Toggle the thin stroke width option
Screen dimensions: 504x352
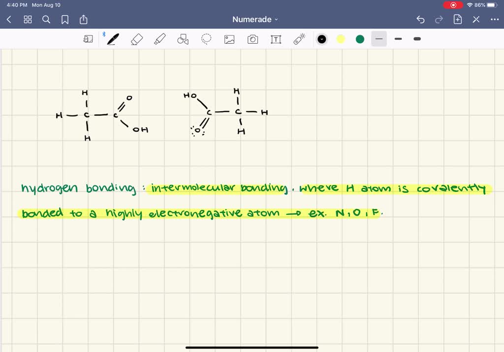click(378, 39)
